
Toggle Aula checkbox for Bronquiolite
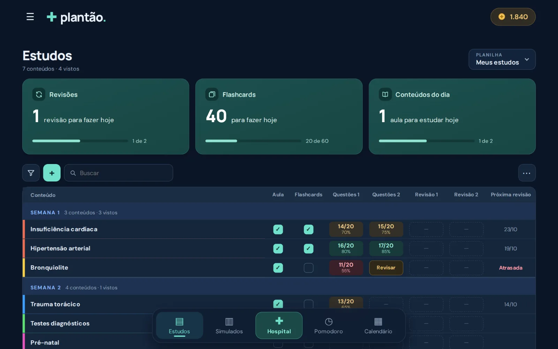point(278,268)
